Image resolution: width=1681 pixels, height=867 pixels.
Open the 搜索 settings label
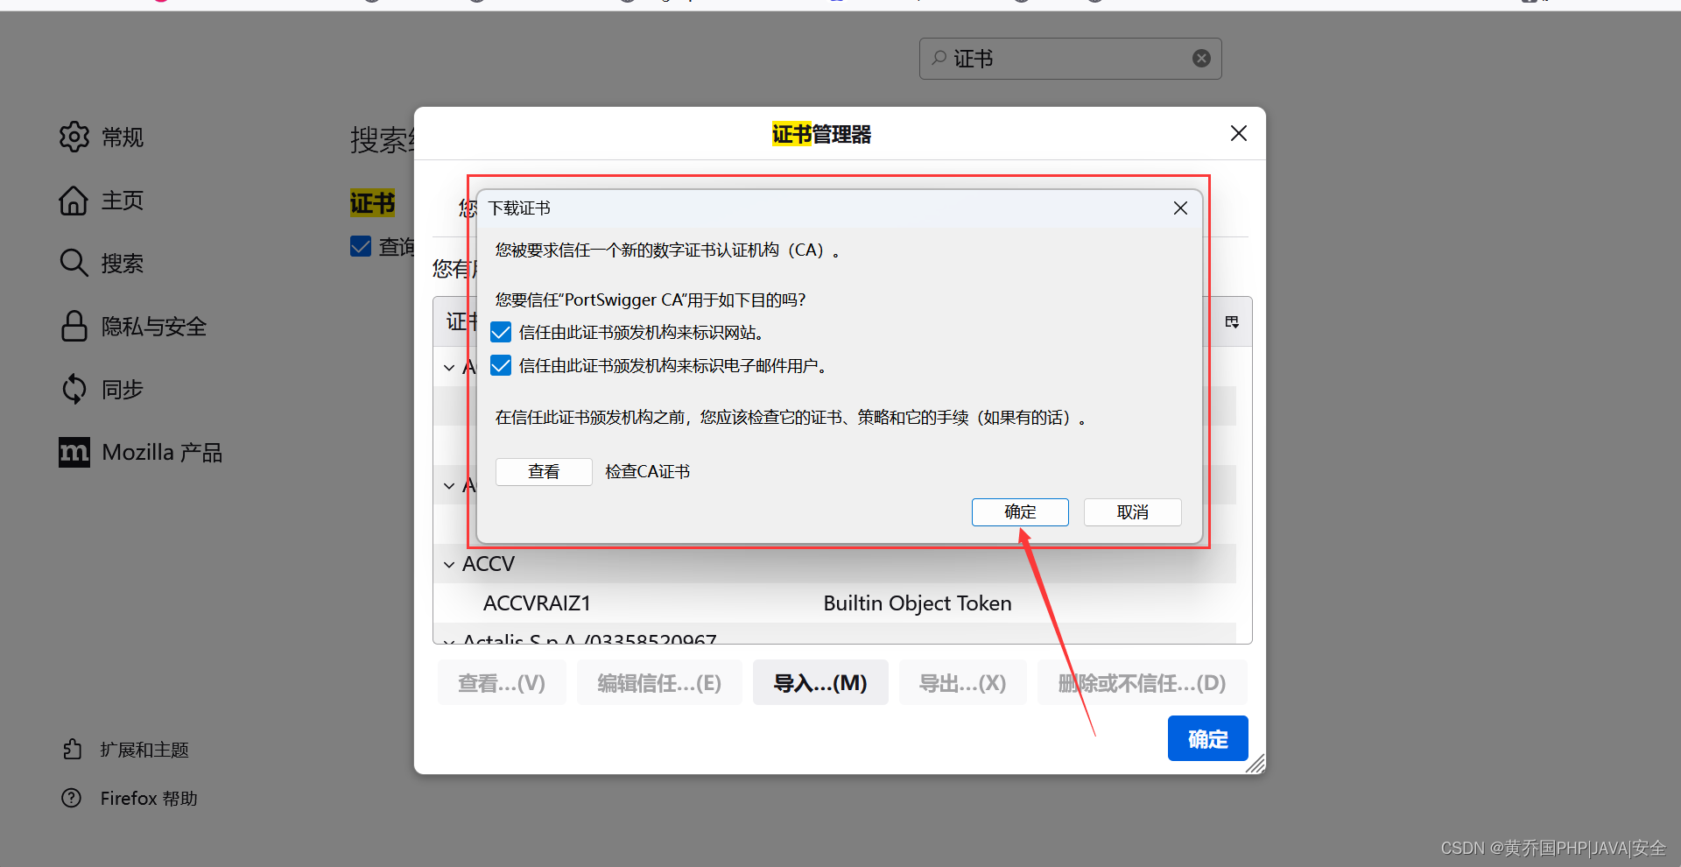tap(123, 264)
